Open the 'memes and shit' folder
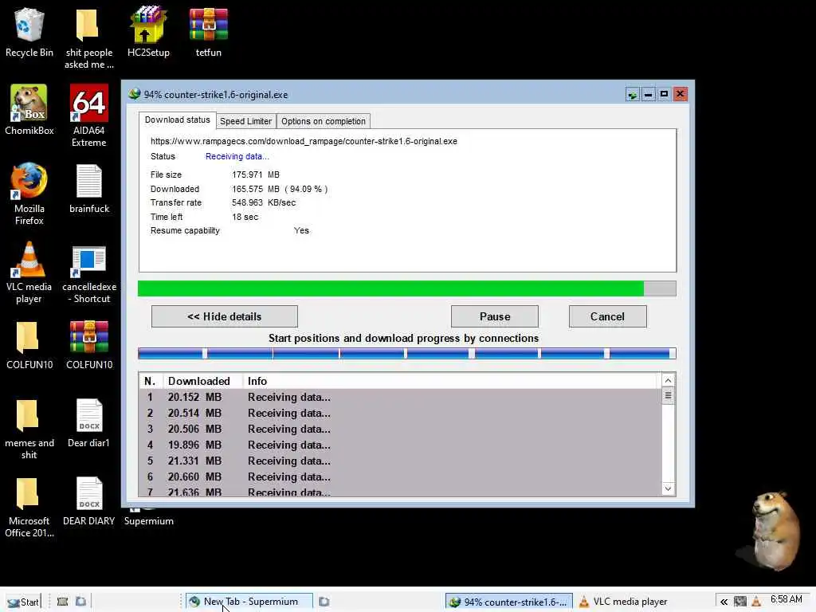The width and height of the screenshot is (816, 612). coord(29,430)
